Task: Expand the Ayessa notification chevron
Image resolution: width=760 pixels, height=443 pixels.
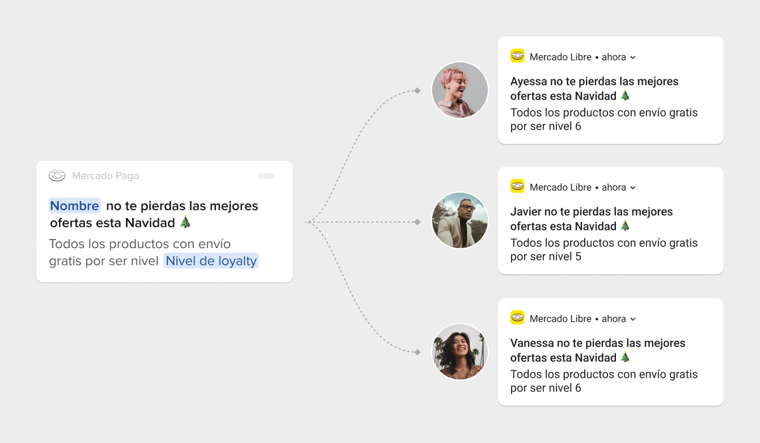Action: pos(633,57)
